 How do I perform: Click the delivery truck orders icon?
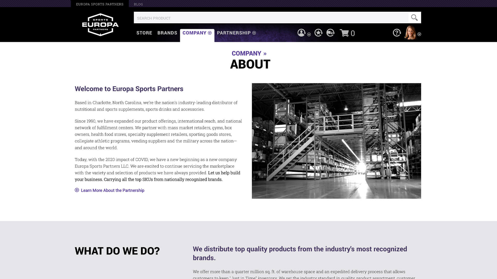(330, 33)
